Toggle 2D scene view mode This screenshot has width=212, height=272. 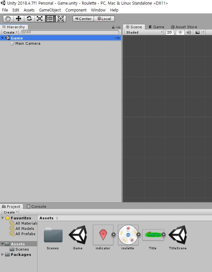[170, 32]
